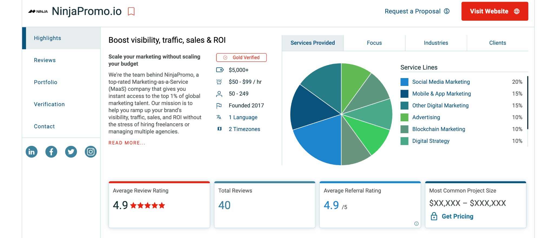The height and width of the screenshot is (238, 554).
Task: Click the globe icon on Visit Website button
Action: tap(517, 11)
